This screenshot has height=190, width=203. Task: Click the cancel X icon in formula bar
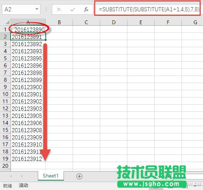click(x=59, y=9)
